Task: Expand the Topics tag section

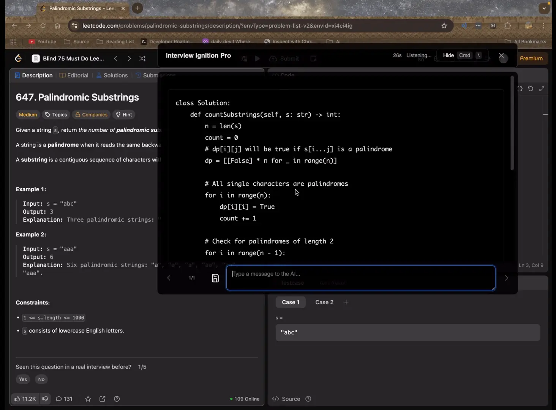Action: (56, 115)
